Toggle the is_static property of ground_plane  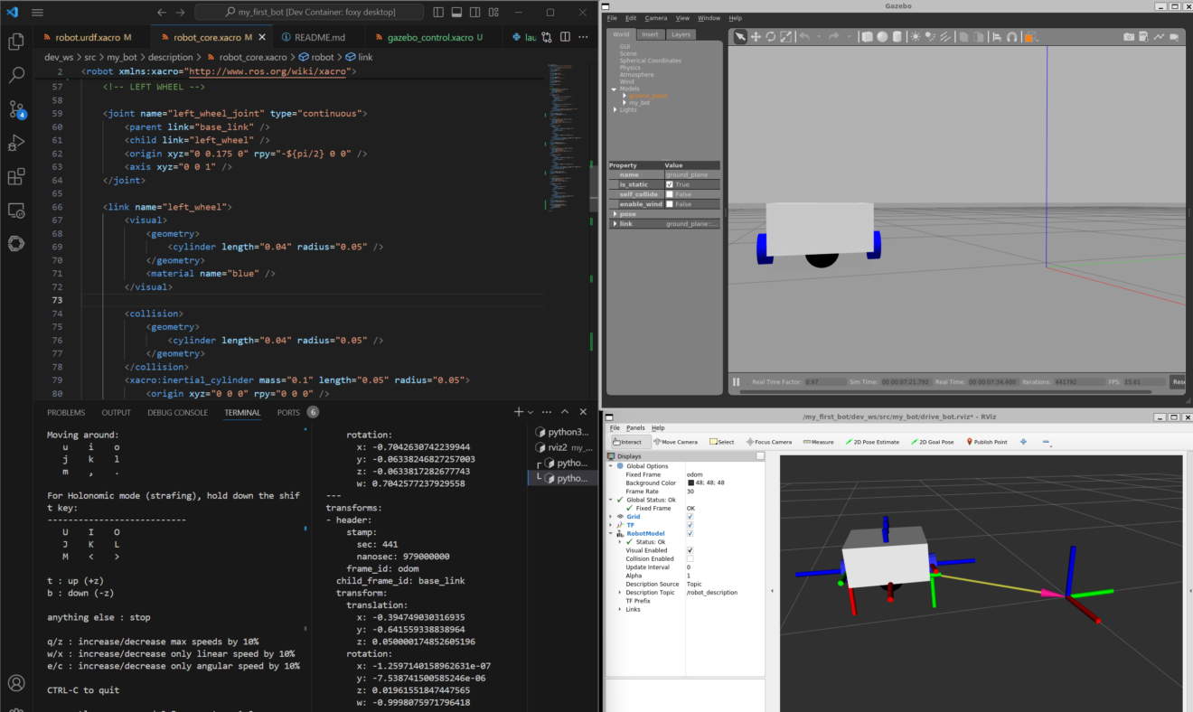[671, 183]
